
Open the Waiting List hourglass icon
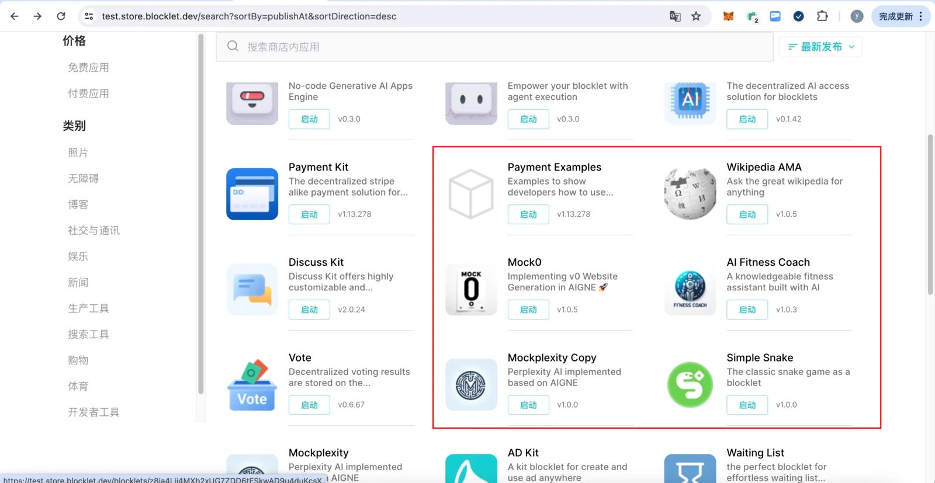tap(690, 468)
